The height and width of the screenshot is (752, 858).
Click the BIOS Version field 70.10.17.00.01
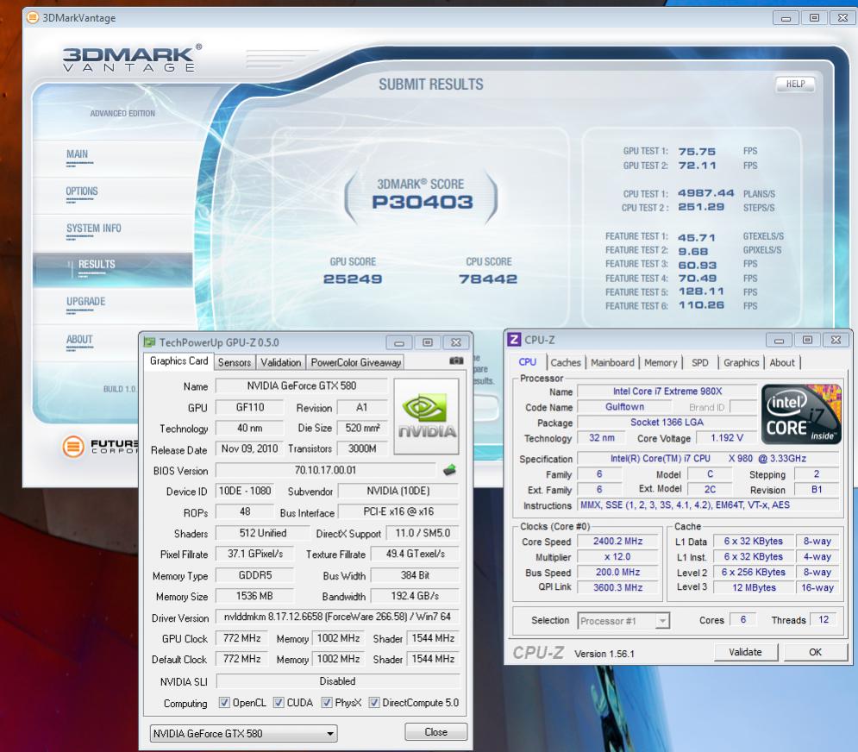click(x=326, y=470)
